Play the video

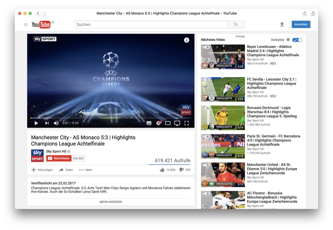pos(36,123)
